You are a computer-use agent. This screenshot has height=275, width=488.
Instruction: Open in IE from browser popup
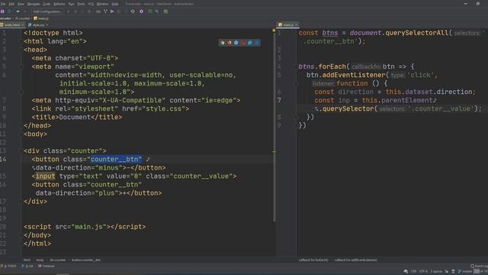click(x=250, y=43)
